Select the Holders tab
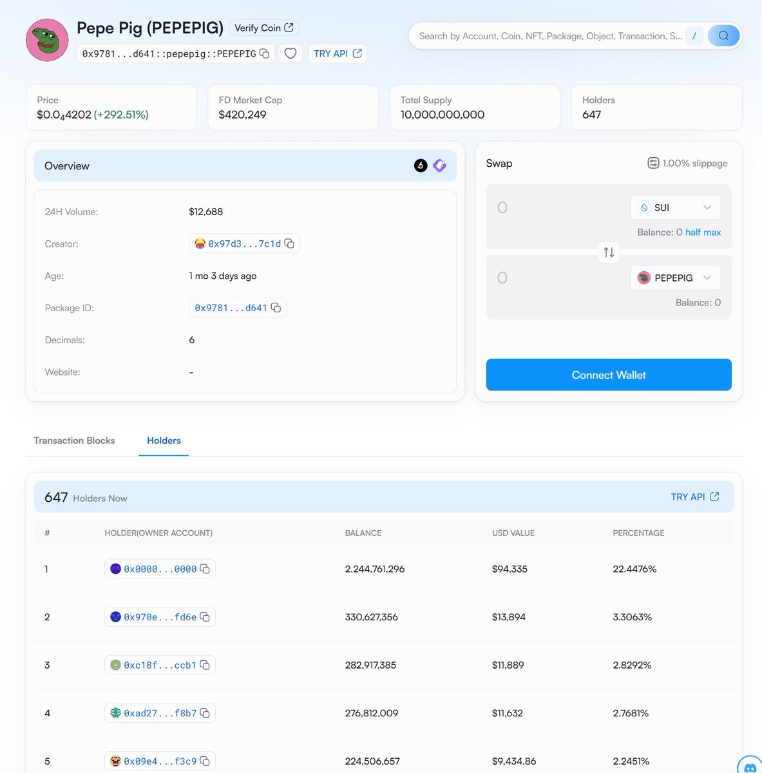The height and width of the screenshot is (773, 762). pyautogui.click(x=164, y=441)
